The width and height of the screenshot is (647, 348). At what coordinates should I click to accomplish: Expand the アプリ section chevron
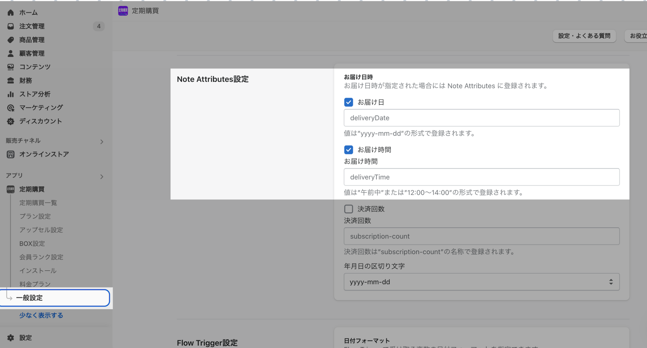(x=102, y=177)
